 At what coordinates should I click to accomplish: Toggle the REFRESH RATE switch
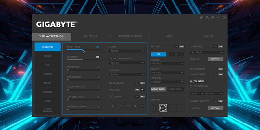coord(218,69)
